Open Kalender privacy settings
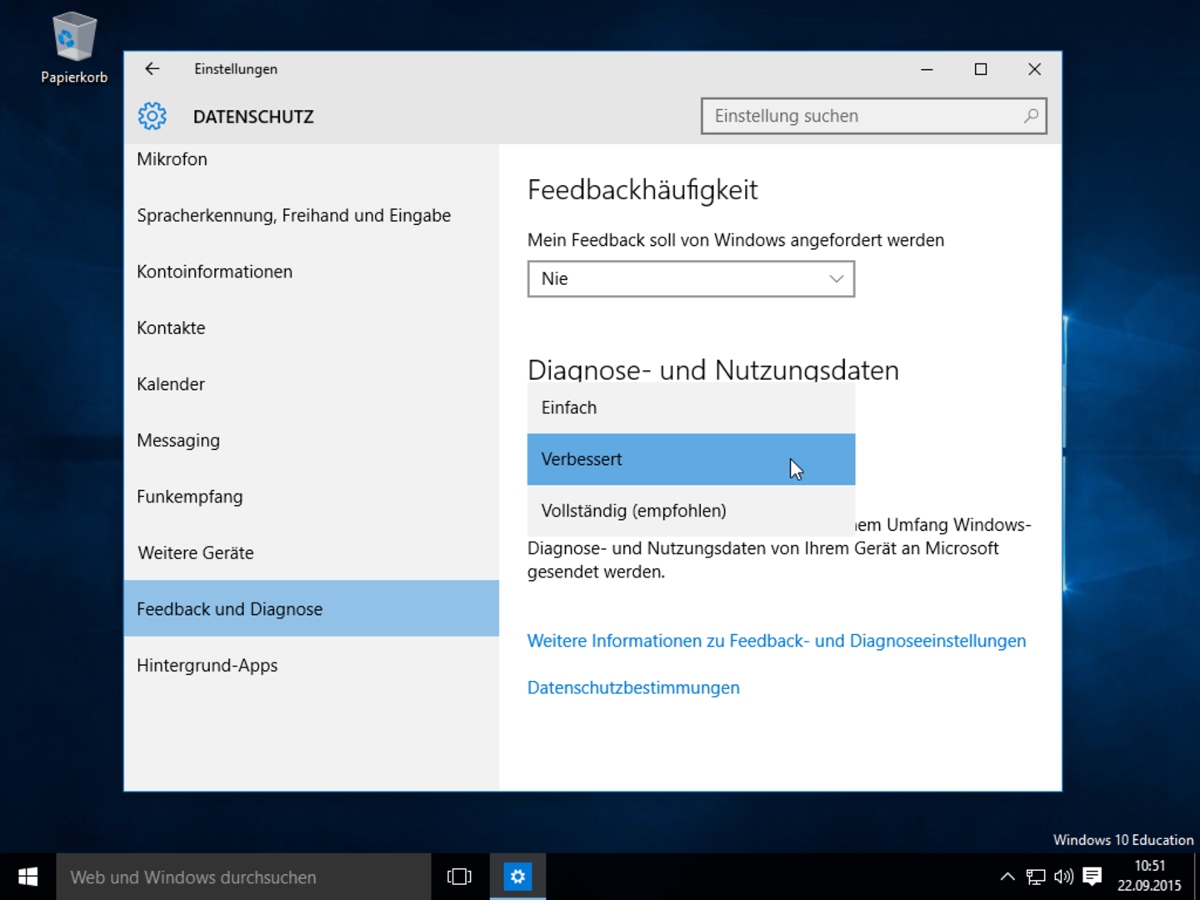This screenshot has width=1200, height=900. [x=312, y=384]
